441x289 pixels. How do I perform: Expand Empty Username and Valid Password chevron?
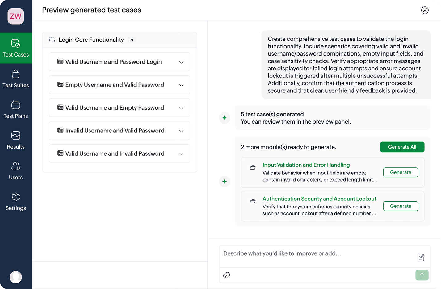click(182, 85)
